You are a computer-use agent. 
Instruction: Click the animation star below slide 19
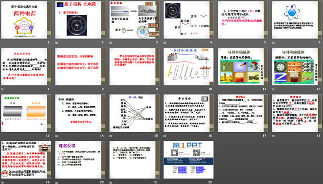2,182
